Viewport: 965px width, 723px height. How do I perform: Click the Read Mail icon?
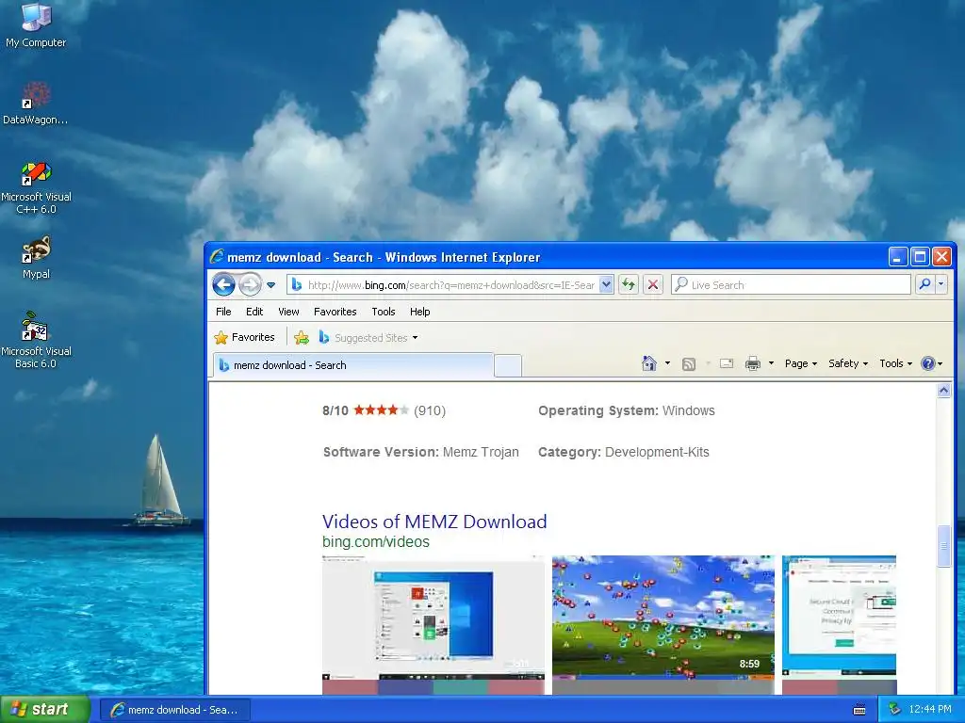coord(727,363)
